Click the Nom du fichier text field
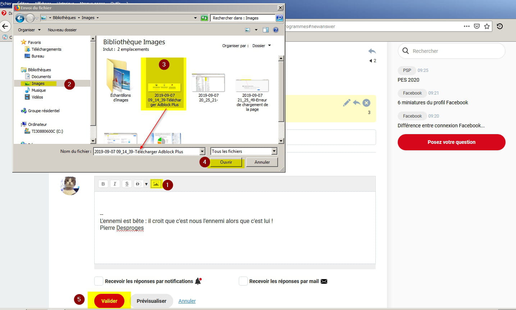 click(146, 151)
